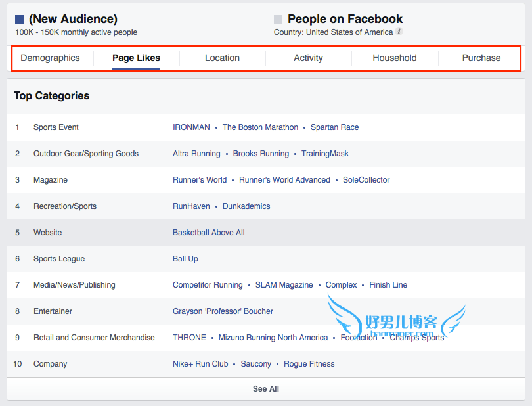This screenshot has height=406, width=532.
Task: Open the Complex page link
Action: click(x=341, y=285)
